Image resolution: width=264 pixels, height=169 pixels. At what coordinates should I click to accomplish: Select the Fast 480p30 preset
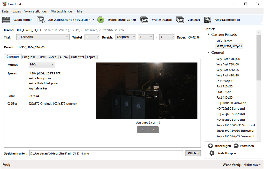[224, 98]
